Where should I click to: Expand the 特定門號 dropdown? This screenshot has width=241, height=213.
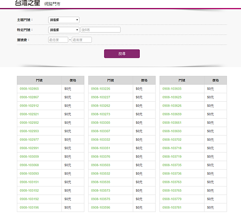coord(63,30)
